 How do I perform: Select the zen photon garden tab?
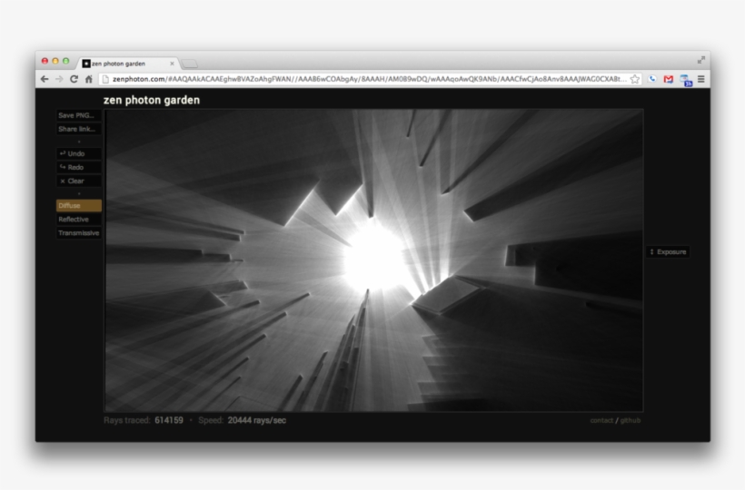tap(127, 64)
